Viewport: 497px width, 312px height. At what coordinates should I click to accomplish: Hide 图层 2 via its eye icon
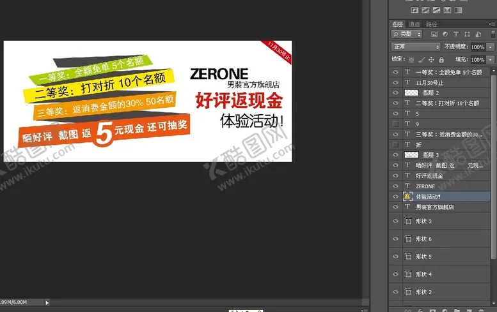coord(395,93)
